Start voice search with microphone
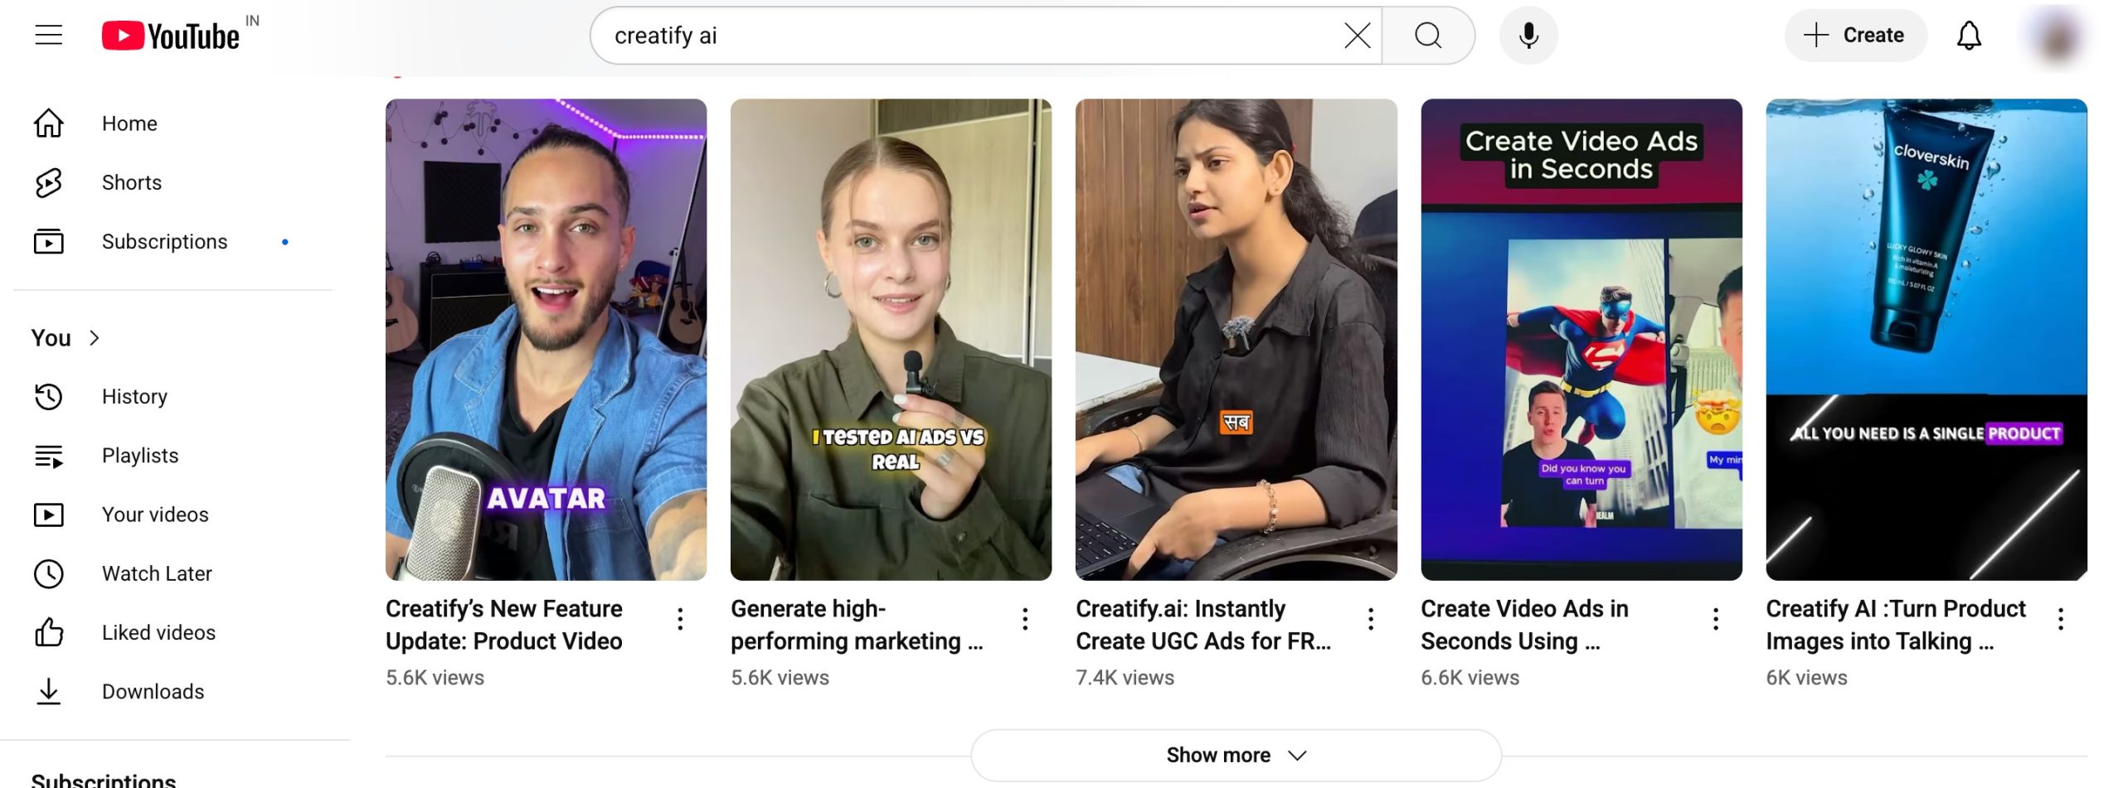 click(x=1528, y=36)
